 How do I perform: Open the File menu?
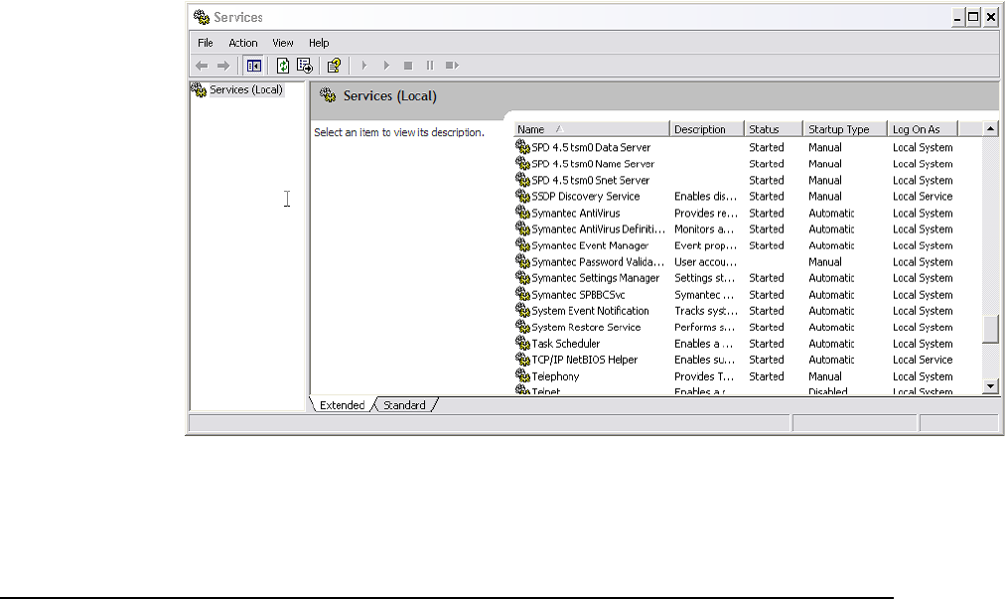click(206, 43)
